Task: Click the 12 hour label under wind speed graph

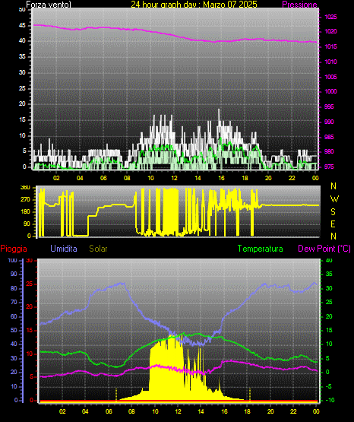Action: (x=174, y=178)
